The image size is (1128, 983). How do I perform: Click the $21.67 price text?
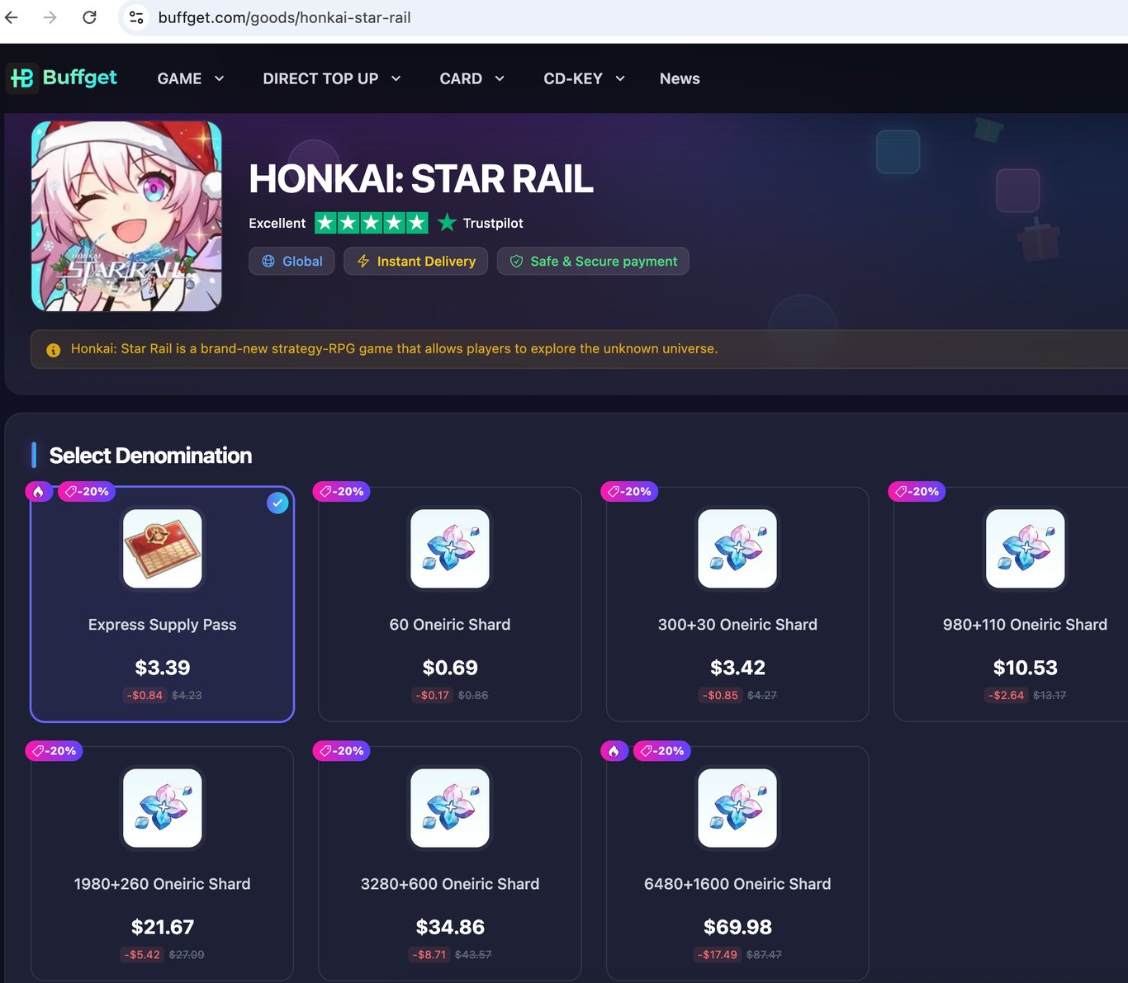(163, 927)
